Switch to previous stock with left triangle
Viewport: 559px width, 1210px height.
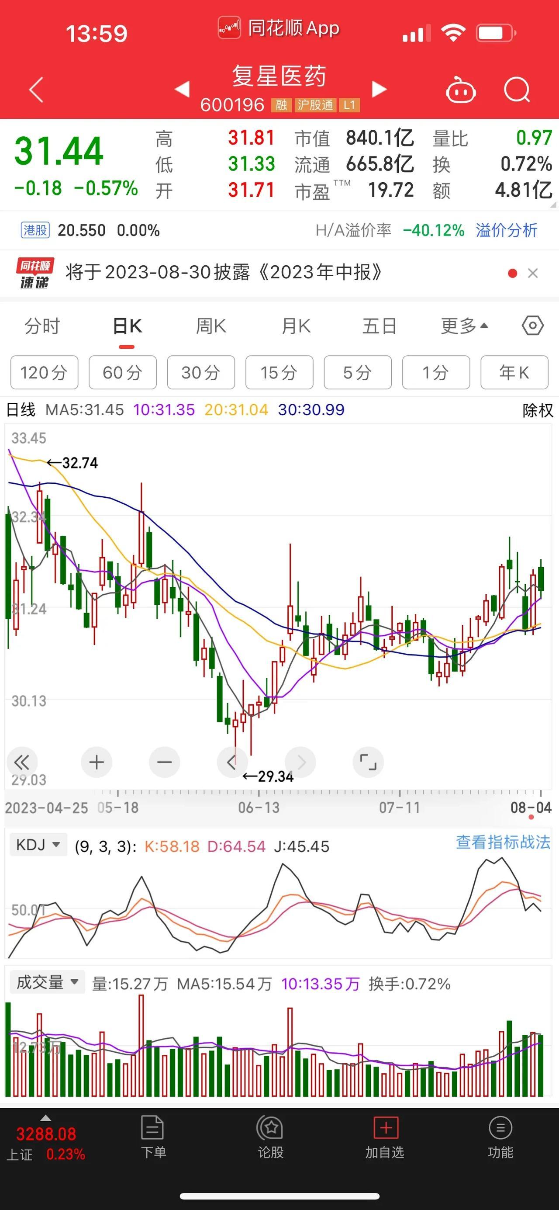pos(182,89)
